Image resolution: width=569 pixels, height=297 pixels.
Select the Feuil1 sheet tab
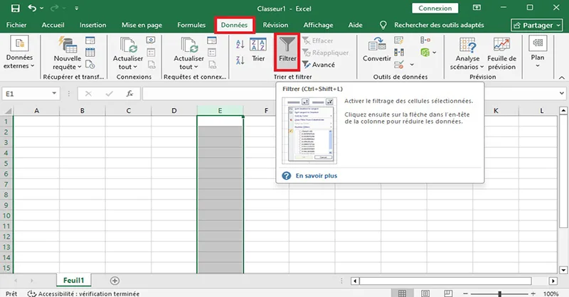[x=74, y=281]
